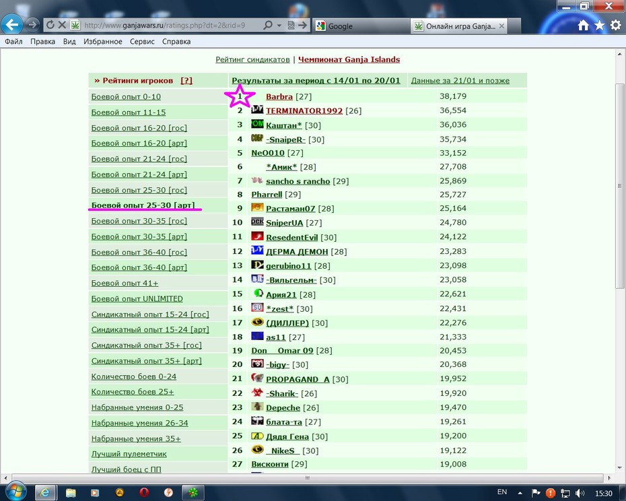626x501 pixels.
Task: Click the search magnifier in address bar
Action: point(268,25)
